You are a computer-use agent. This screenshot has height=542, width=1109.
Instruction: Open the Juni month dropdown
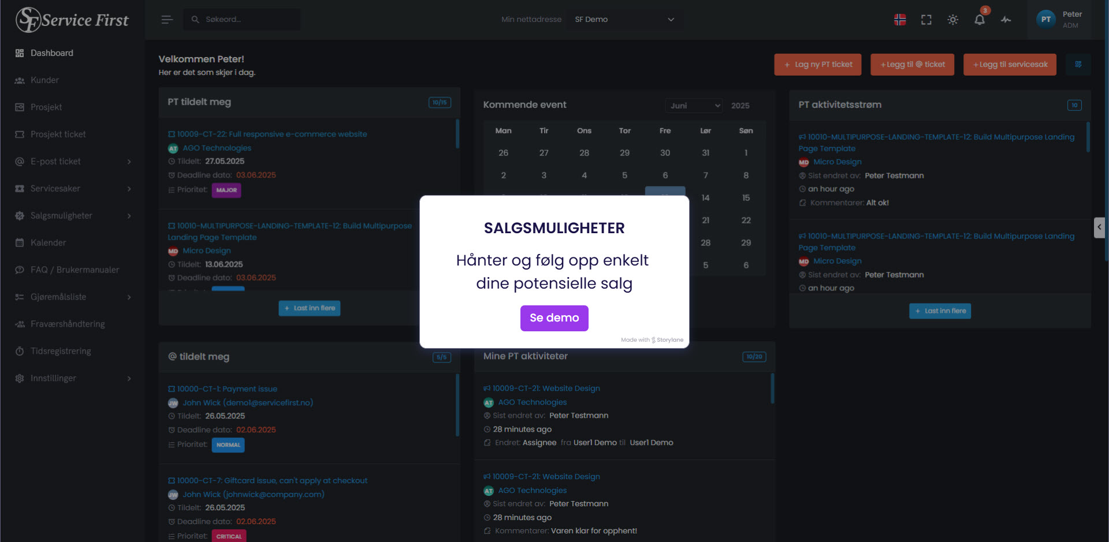(x=694, y=106)
